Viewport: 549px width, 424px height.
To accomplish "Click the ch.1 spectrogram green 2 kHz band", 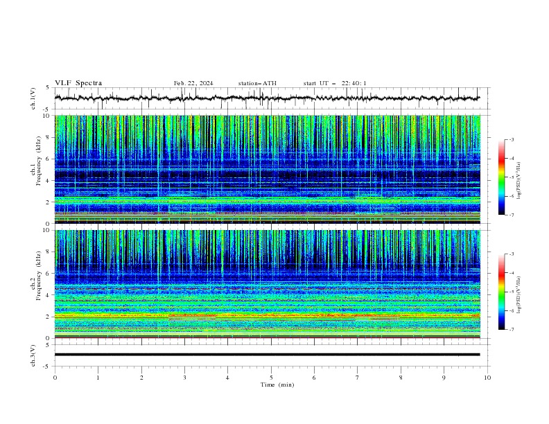I will pyautogui.click(x=267, y=200).
